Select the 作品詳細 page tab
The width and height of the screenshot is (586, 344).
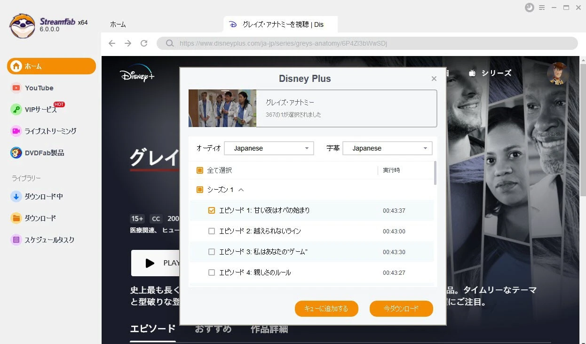click(269, 328)
